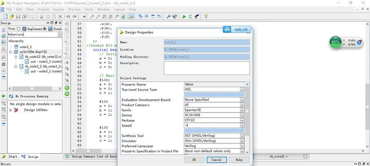Click the green right arrow in editor sidebar

coord(67,93)
